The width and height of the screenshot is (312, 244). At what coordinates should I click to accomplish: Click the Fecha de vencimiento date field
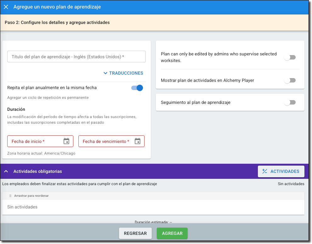(x=111, y=141)
